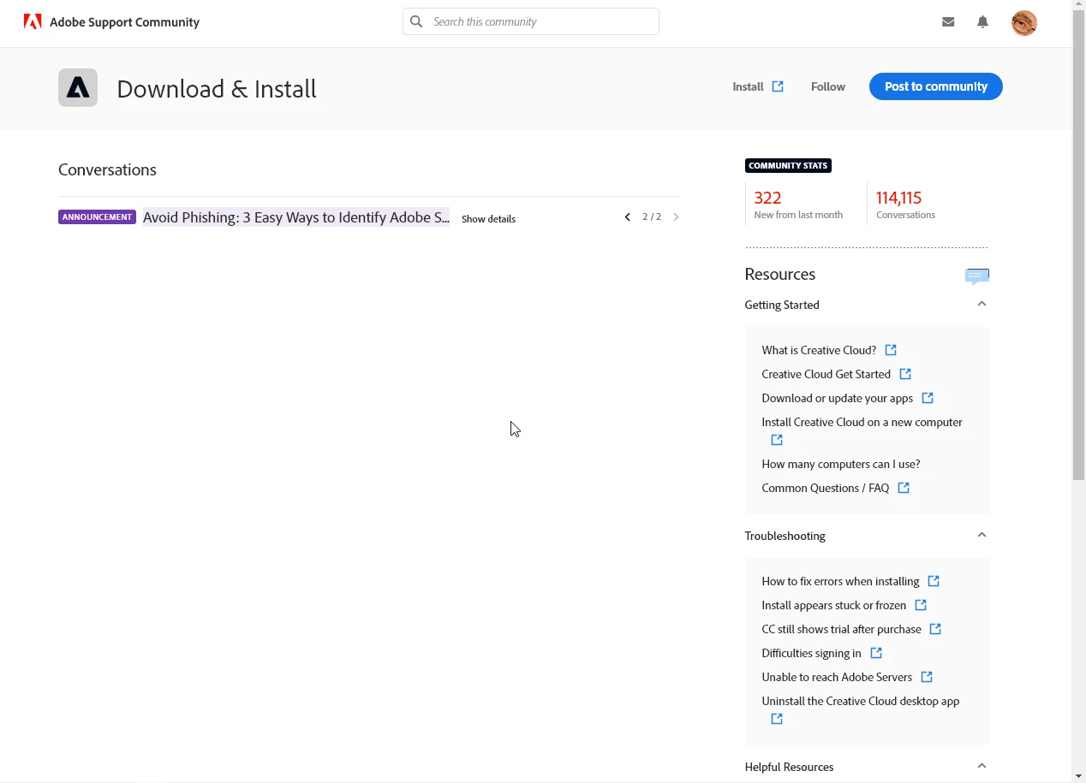Collapse the Helpful Resources section
The image size is (1086, 783).
(x=982, y=766)
